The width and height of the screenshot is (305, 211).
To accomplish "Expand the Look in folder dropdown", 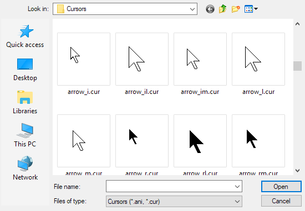I will tap(192, 9).
